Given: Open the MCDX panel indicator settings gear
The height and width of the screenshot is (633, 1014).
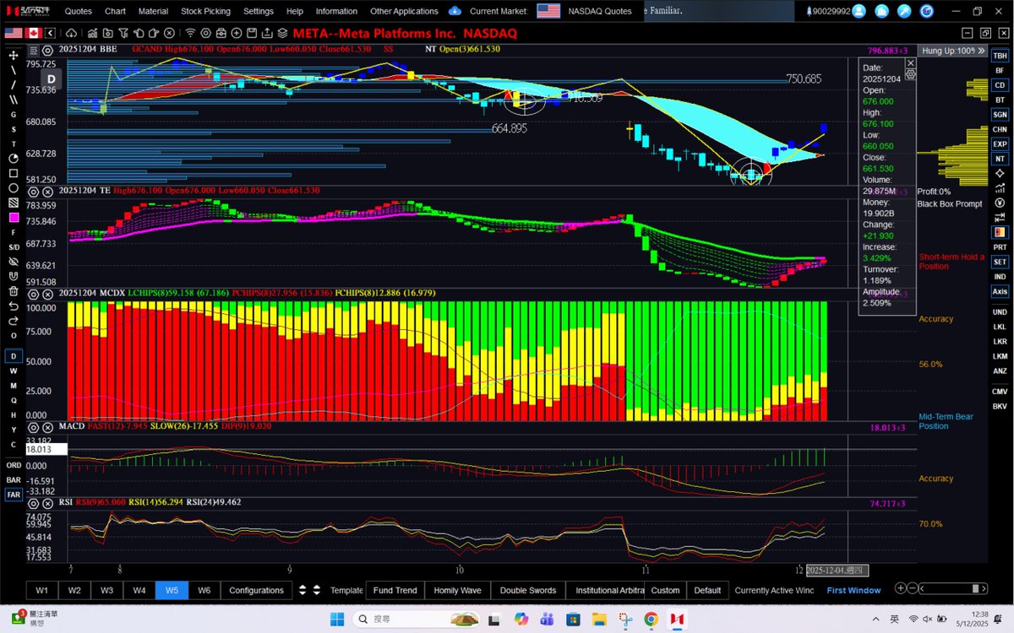Looking at the screenshot, I should 34,293.
